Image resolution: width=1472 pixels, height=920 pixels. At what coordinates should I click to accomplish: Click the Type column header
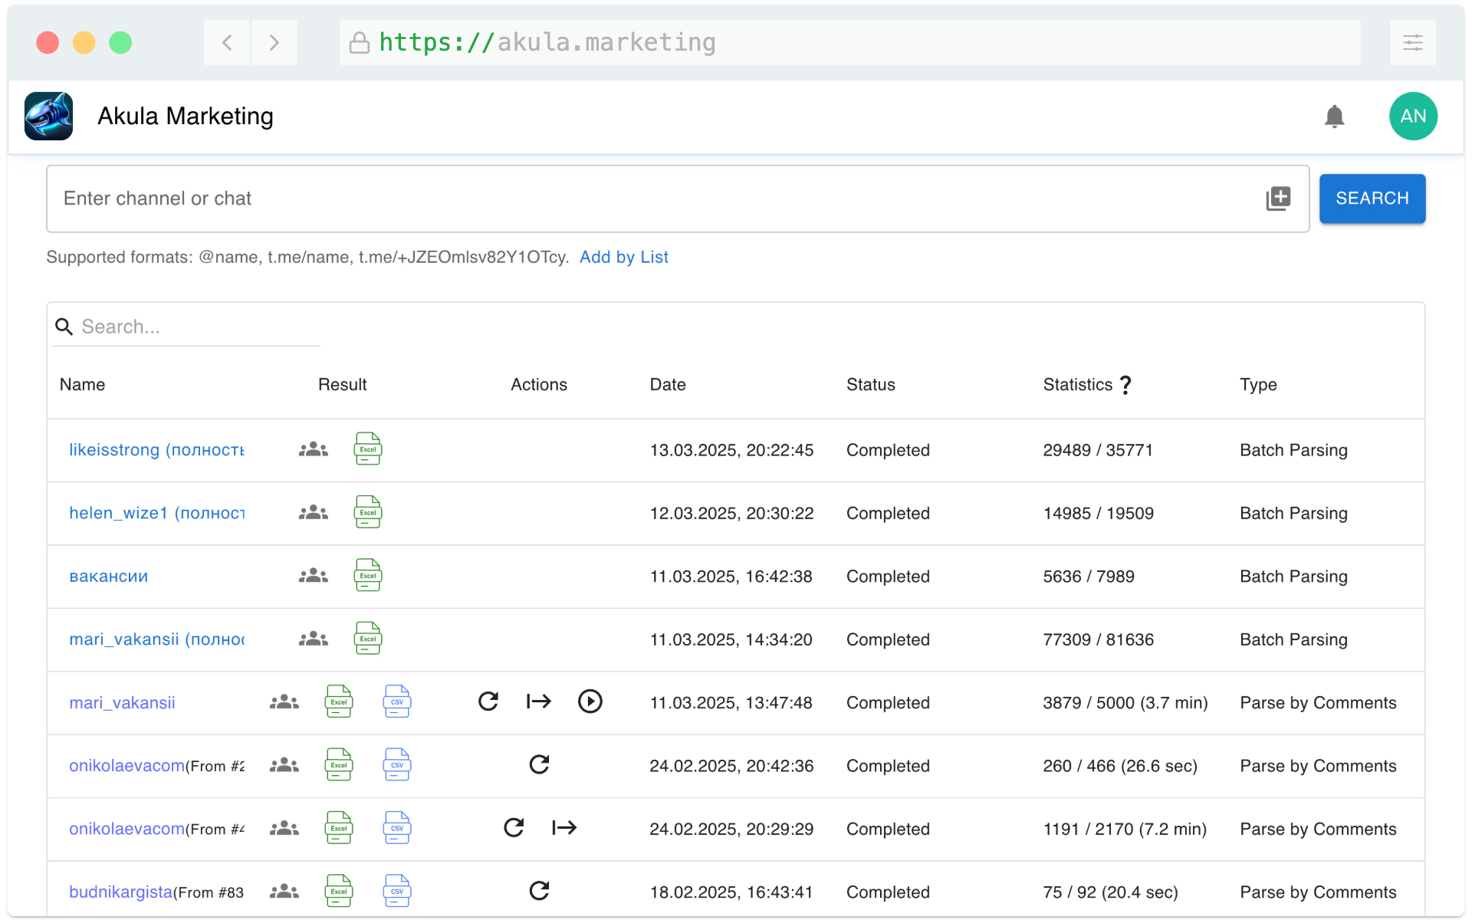(x=1259, y=385)
